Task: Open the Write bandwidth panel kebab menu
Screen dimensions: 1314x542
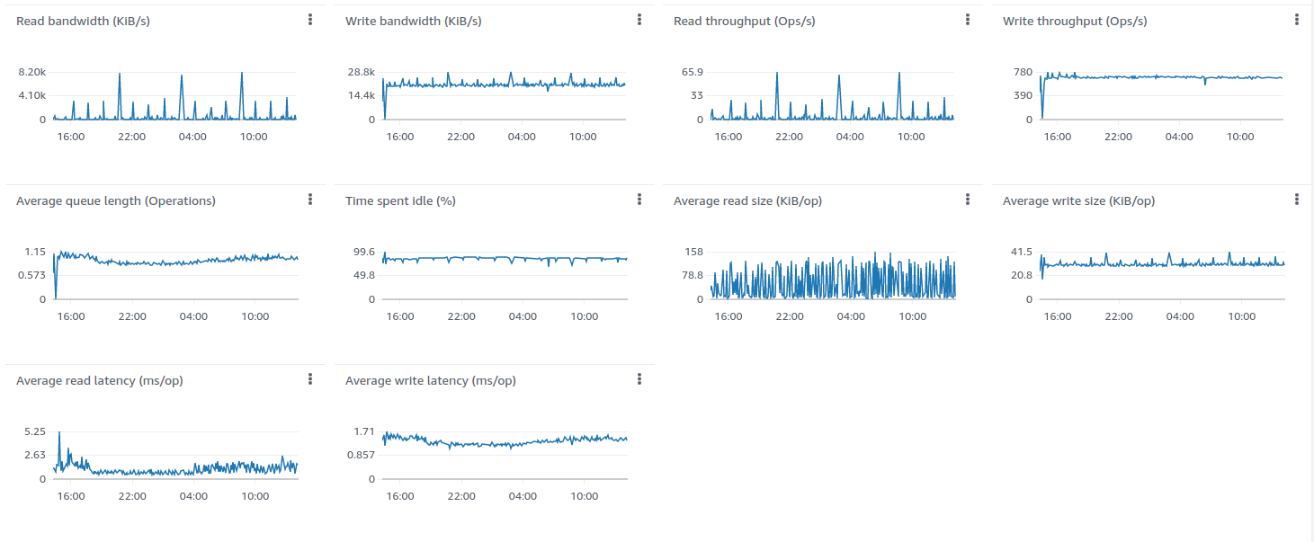Action: click(639, 20)
